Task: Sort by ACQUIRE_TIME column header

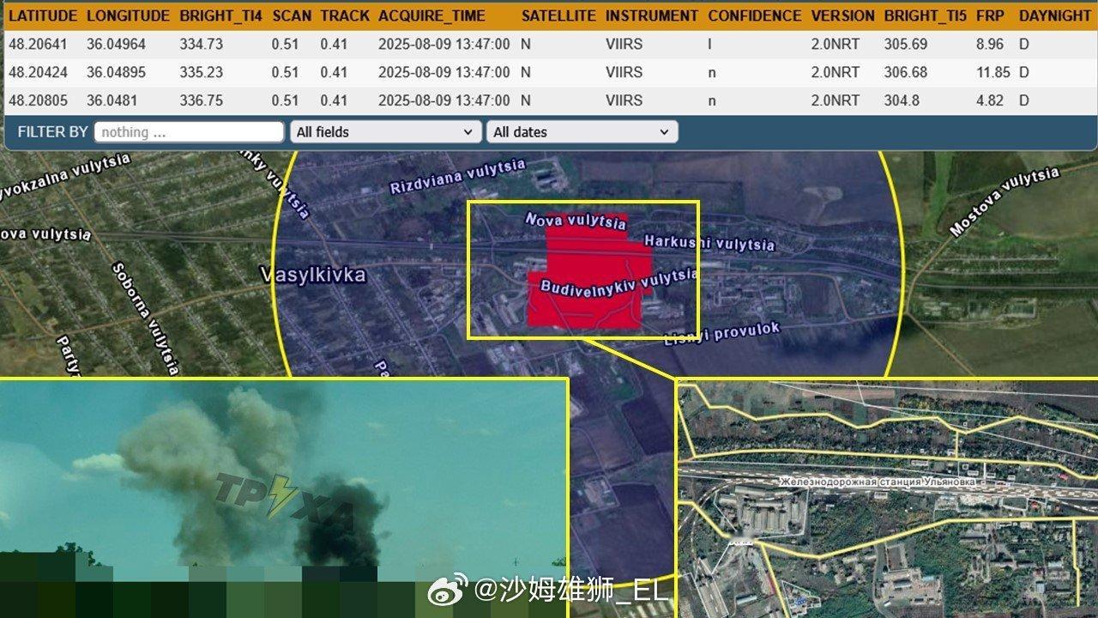Action: coord(431,15)
